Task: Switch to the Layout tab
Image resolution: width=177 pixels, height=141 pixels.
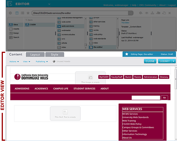Action: tap(35, 55)
